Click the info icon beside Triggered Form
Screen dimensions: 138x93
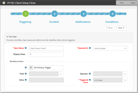coord(90,80)
